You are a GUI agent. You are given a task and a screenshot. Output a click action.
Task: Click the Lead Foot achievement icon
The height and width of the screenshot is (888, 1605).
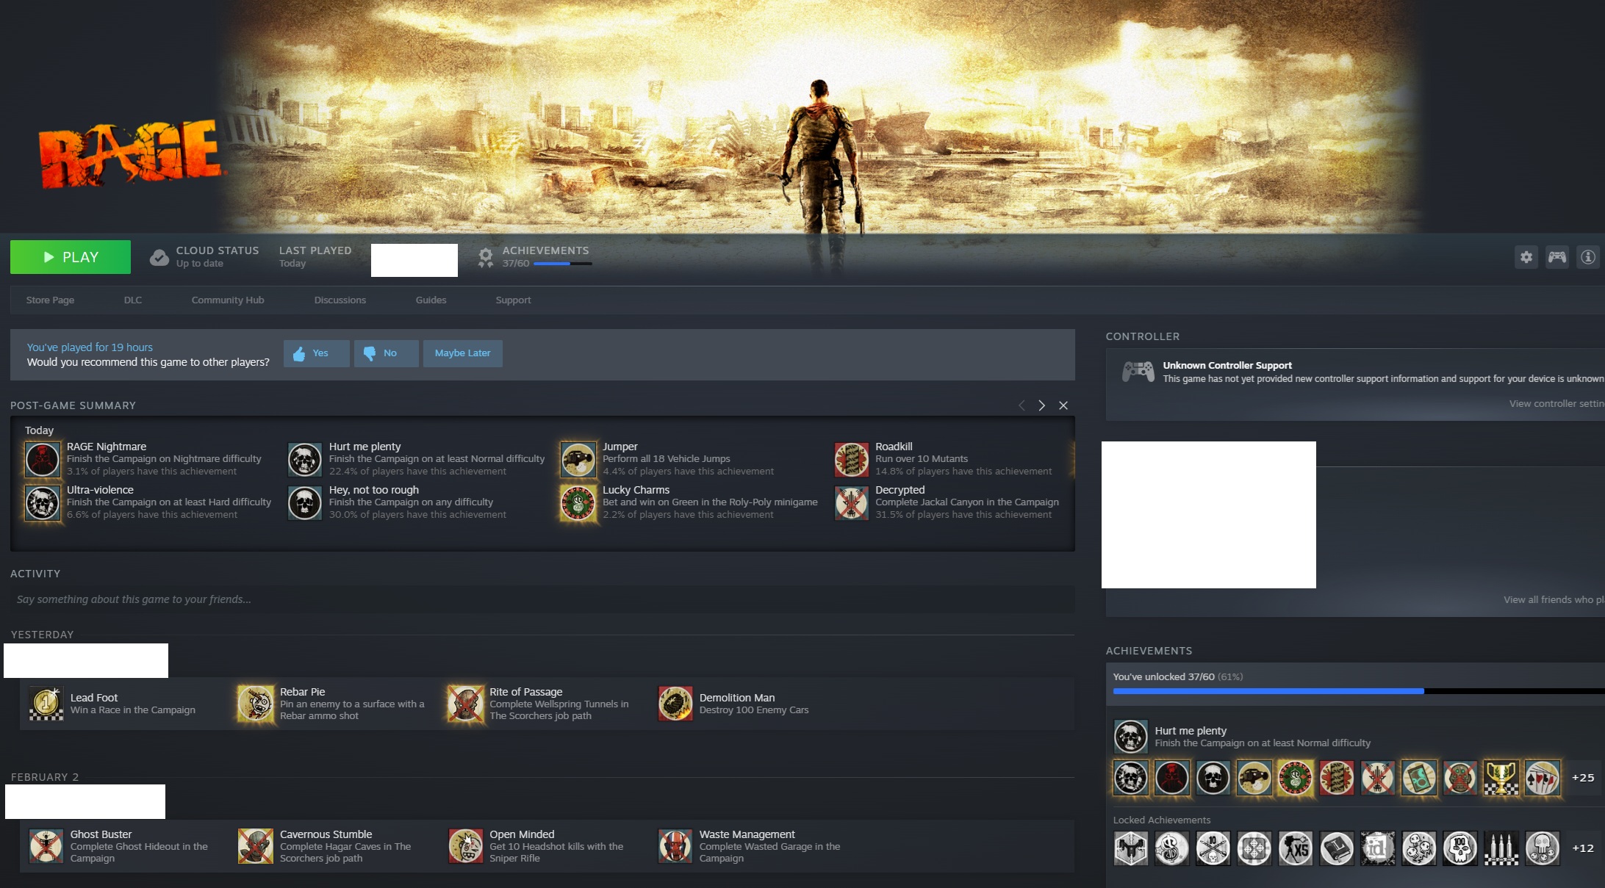46,704
